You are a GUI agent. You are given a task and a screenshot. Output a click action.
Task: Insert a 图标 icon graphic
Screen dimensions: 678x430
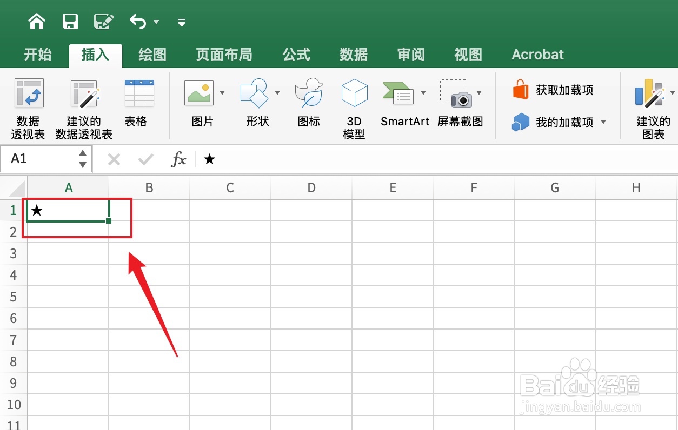309,104
